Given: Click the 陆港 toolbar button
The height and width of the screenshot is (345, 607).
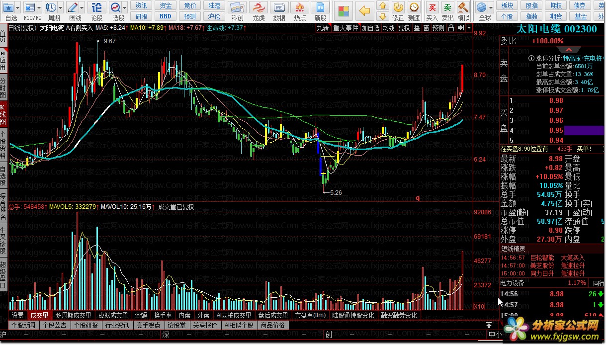Looking at the screenshot, I should (x=214, y=5).
